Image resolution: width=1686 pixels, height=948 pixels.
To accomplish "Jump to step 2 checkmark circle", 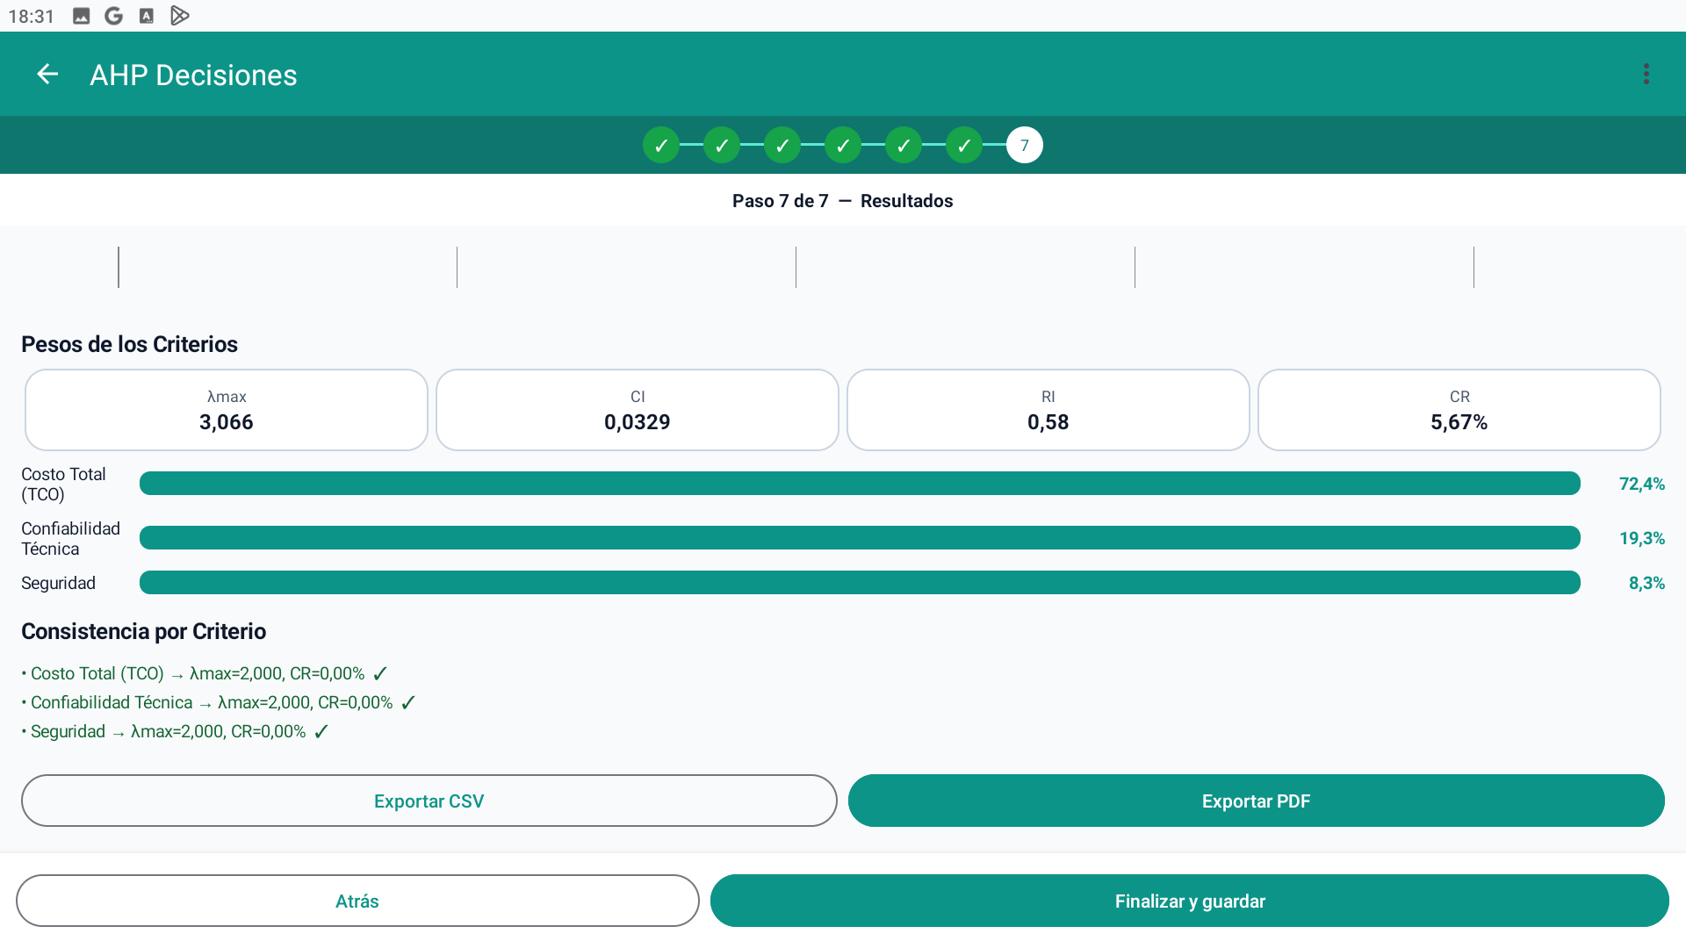I will pyautogui.click(x=722, y=145).
